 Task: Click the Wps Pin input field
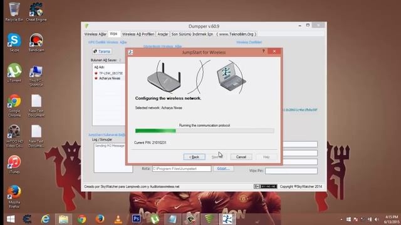coord(291,171)
